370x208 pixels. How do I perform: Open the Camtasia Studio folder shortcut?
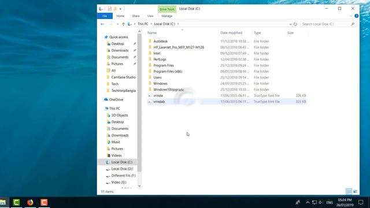point(123,77)
